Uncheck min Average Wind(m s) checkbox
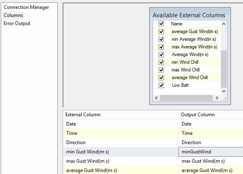Image resolution: width=243 pixels, height=174 pixels. (x=161, y=39)
